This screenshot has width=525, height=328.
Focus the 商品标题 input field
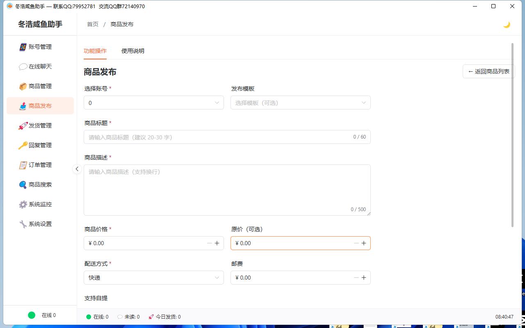[227, 137]
